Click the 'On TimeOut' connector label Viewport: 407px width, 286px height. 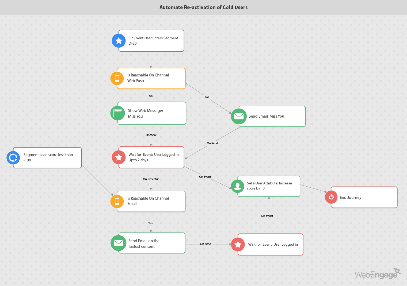pos(151,179)
